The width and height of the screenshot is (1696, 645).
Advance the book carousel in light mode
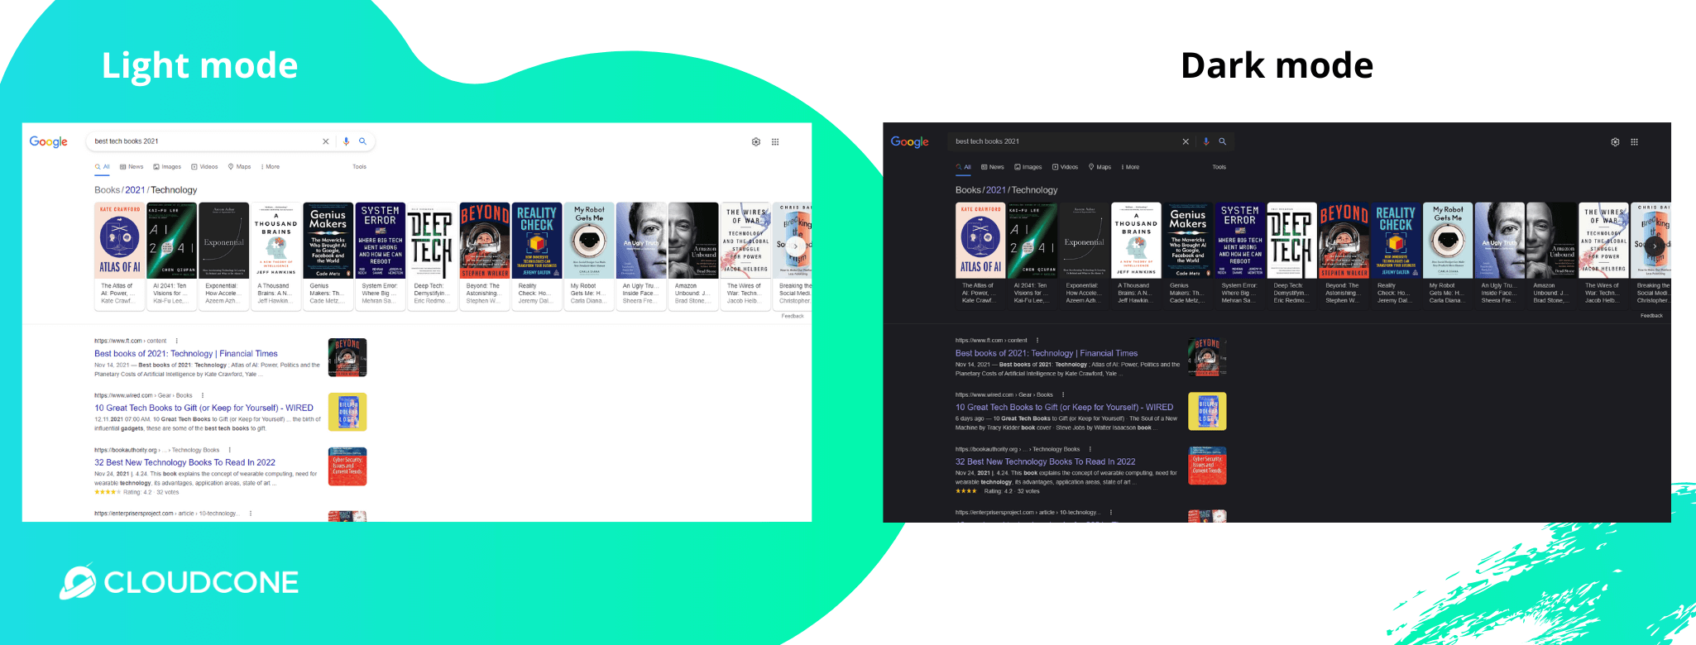795,246
